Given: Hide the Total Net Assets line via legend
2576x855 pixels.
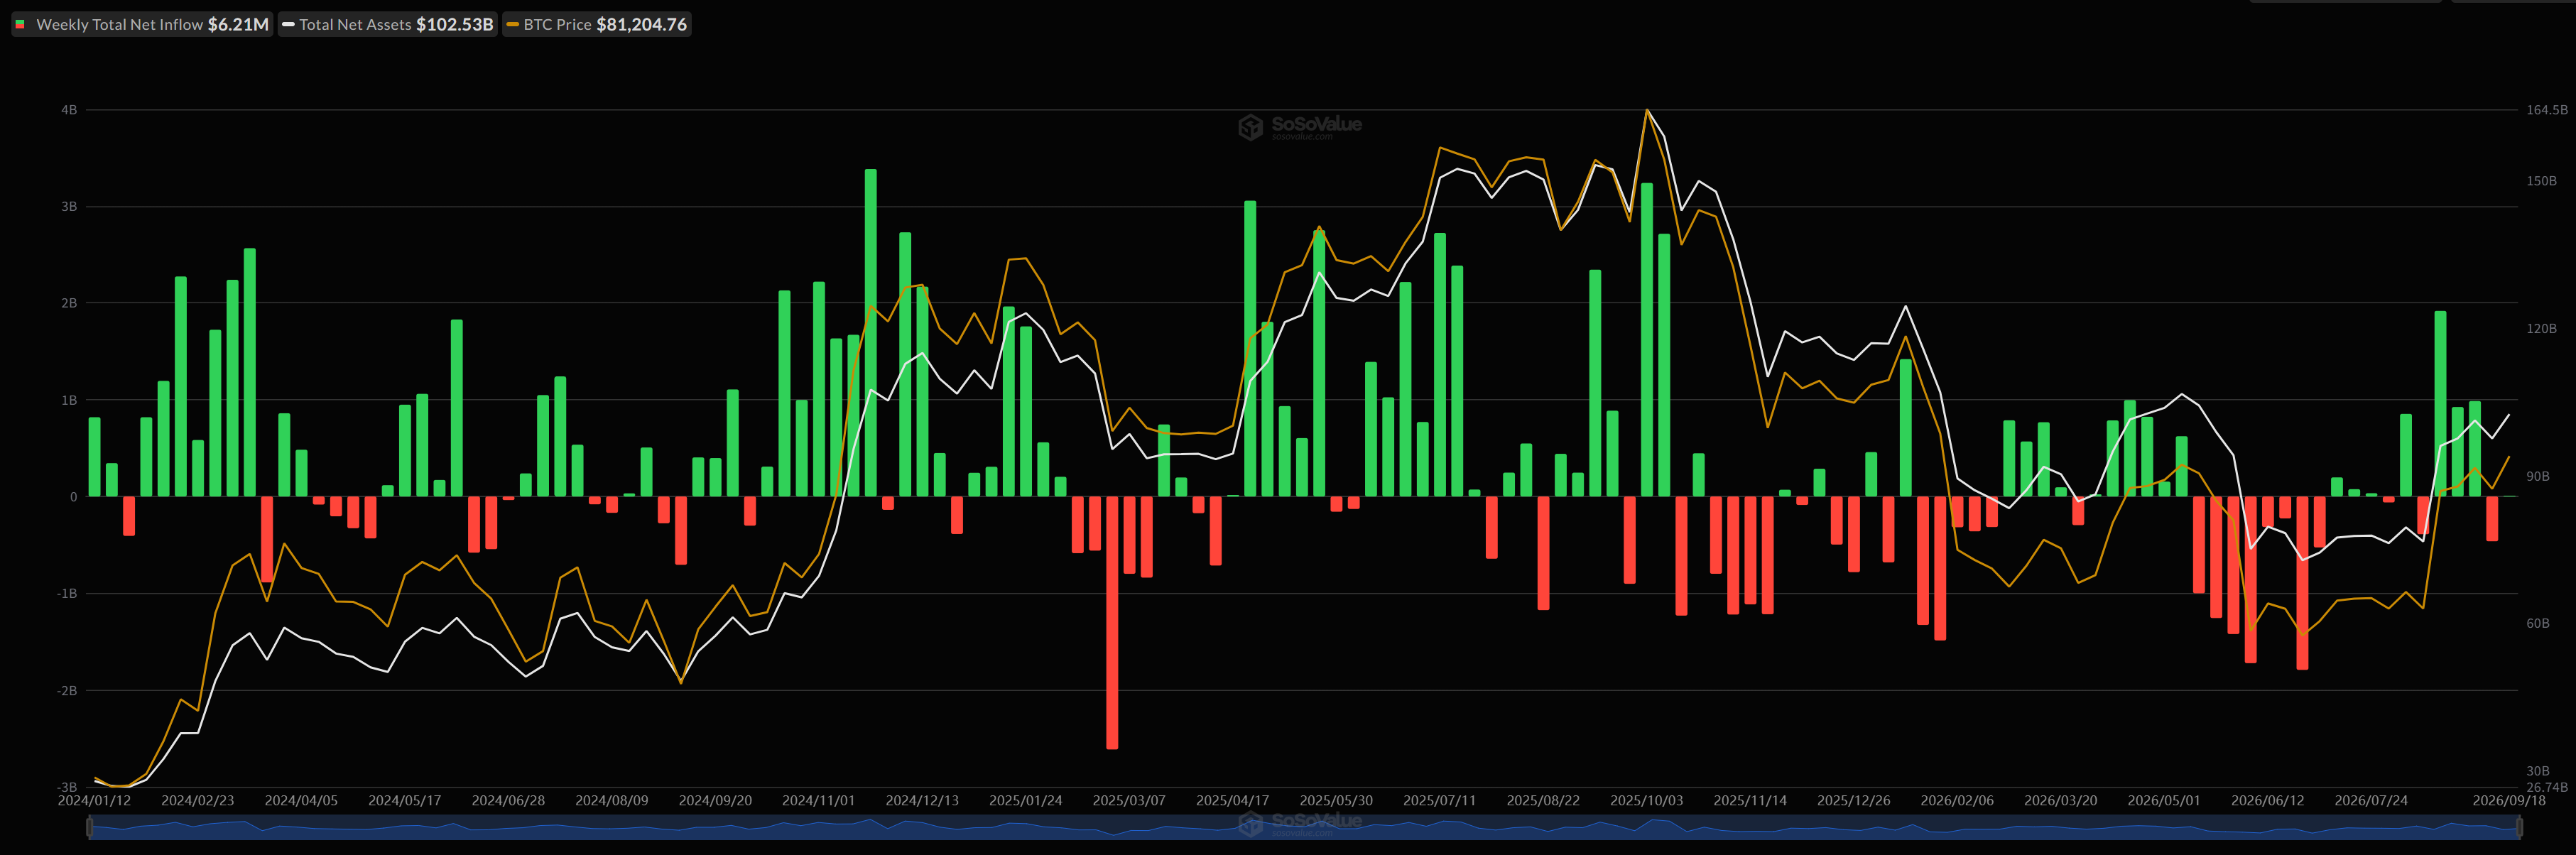Looking at the screenshot, I should coord(388,24).
